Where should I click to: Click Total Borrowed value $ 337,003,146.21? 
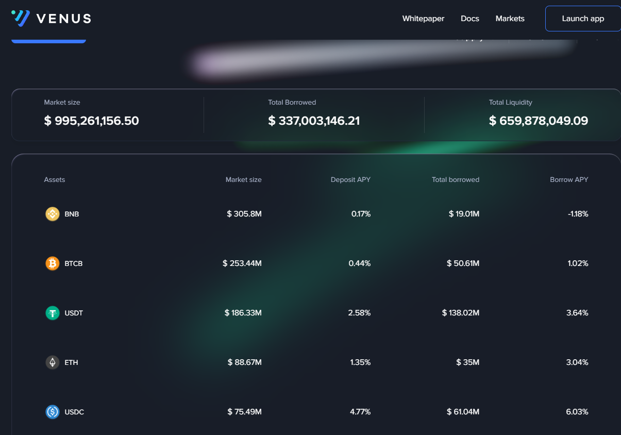(x=314, y=121)
